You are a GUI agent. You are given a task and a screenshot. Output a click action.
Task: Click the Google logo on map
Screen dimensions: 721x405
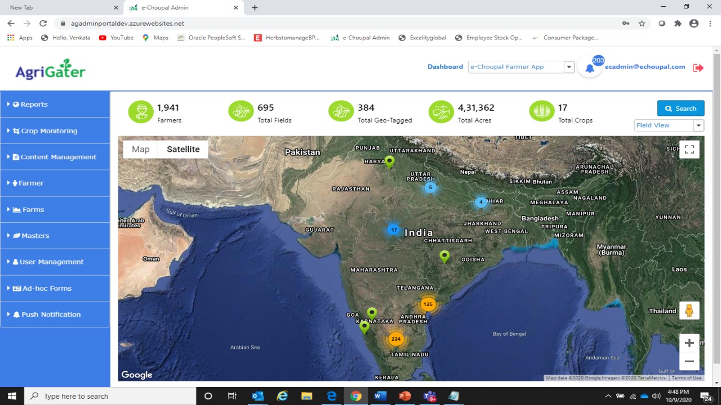click(x=137, y=375)
